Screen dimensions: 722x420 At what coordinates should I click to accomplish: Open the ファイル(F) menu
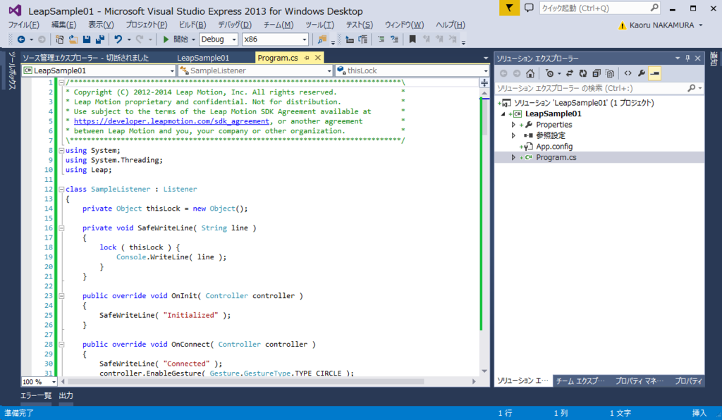coord(23,25)
